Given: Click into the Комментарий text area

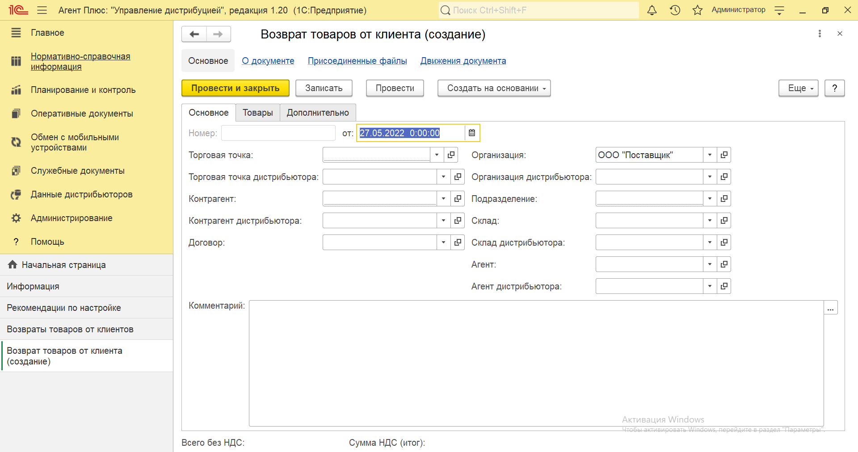Looking at the screenshot, I should [536, 363].
